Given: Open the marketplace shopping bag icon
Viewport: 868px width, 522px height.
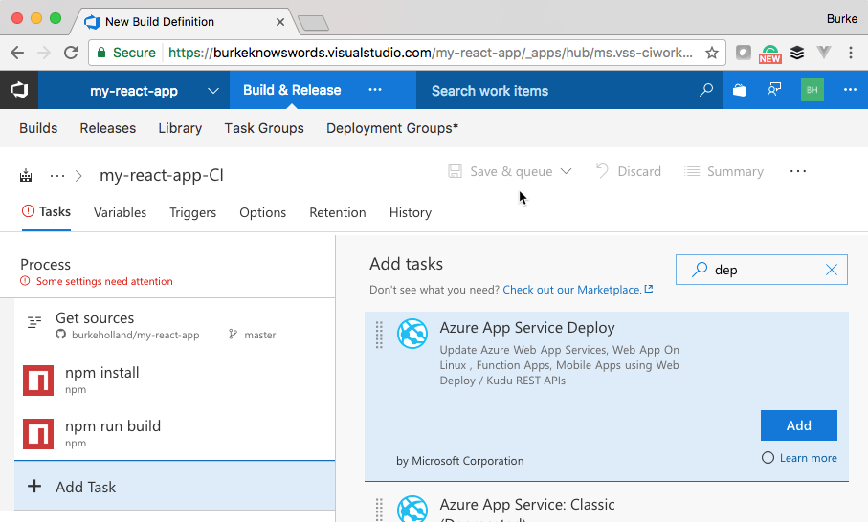Looking at the screenshot, I should [x=739, y=90].
